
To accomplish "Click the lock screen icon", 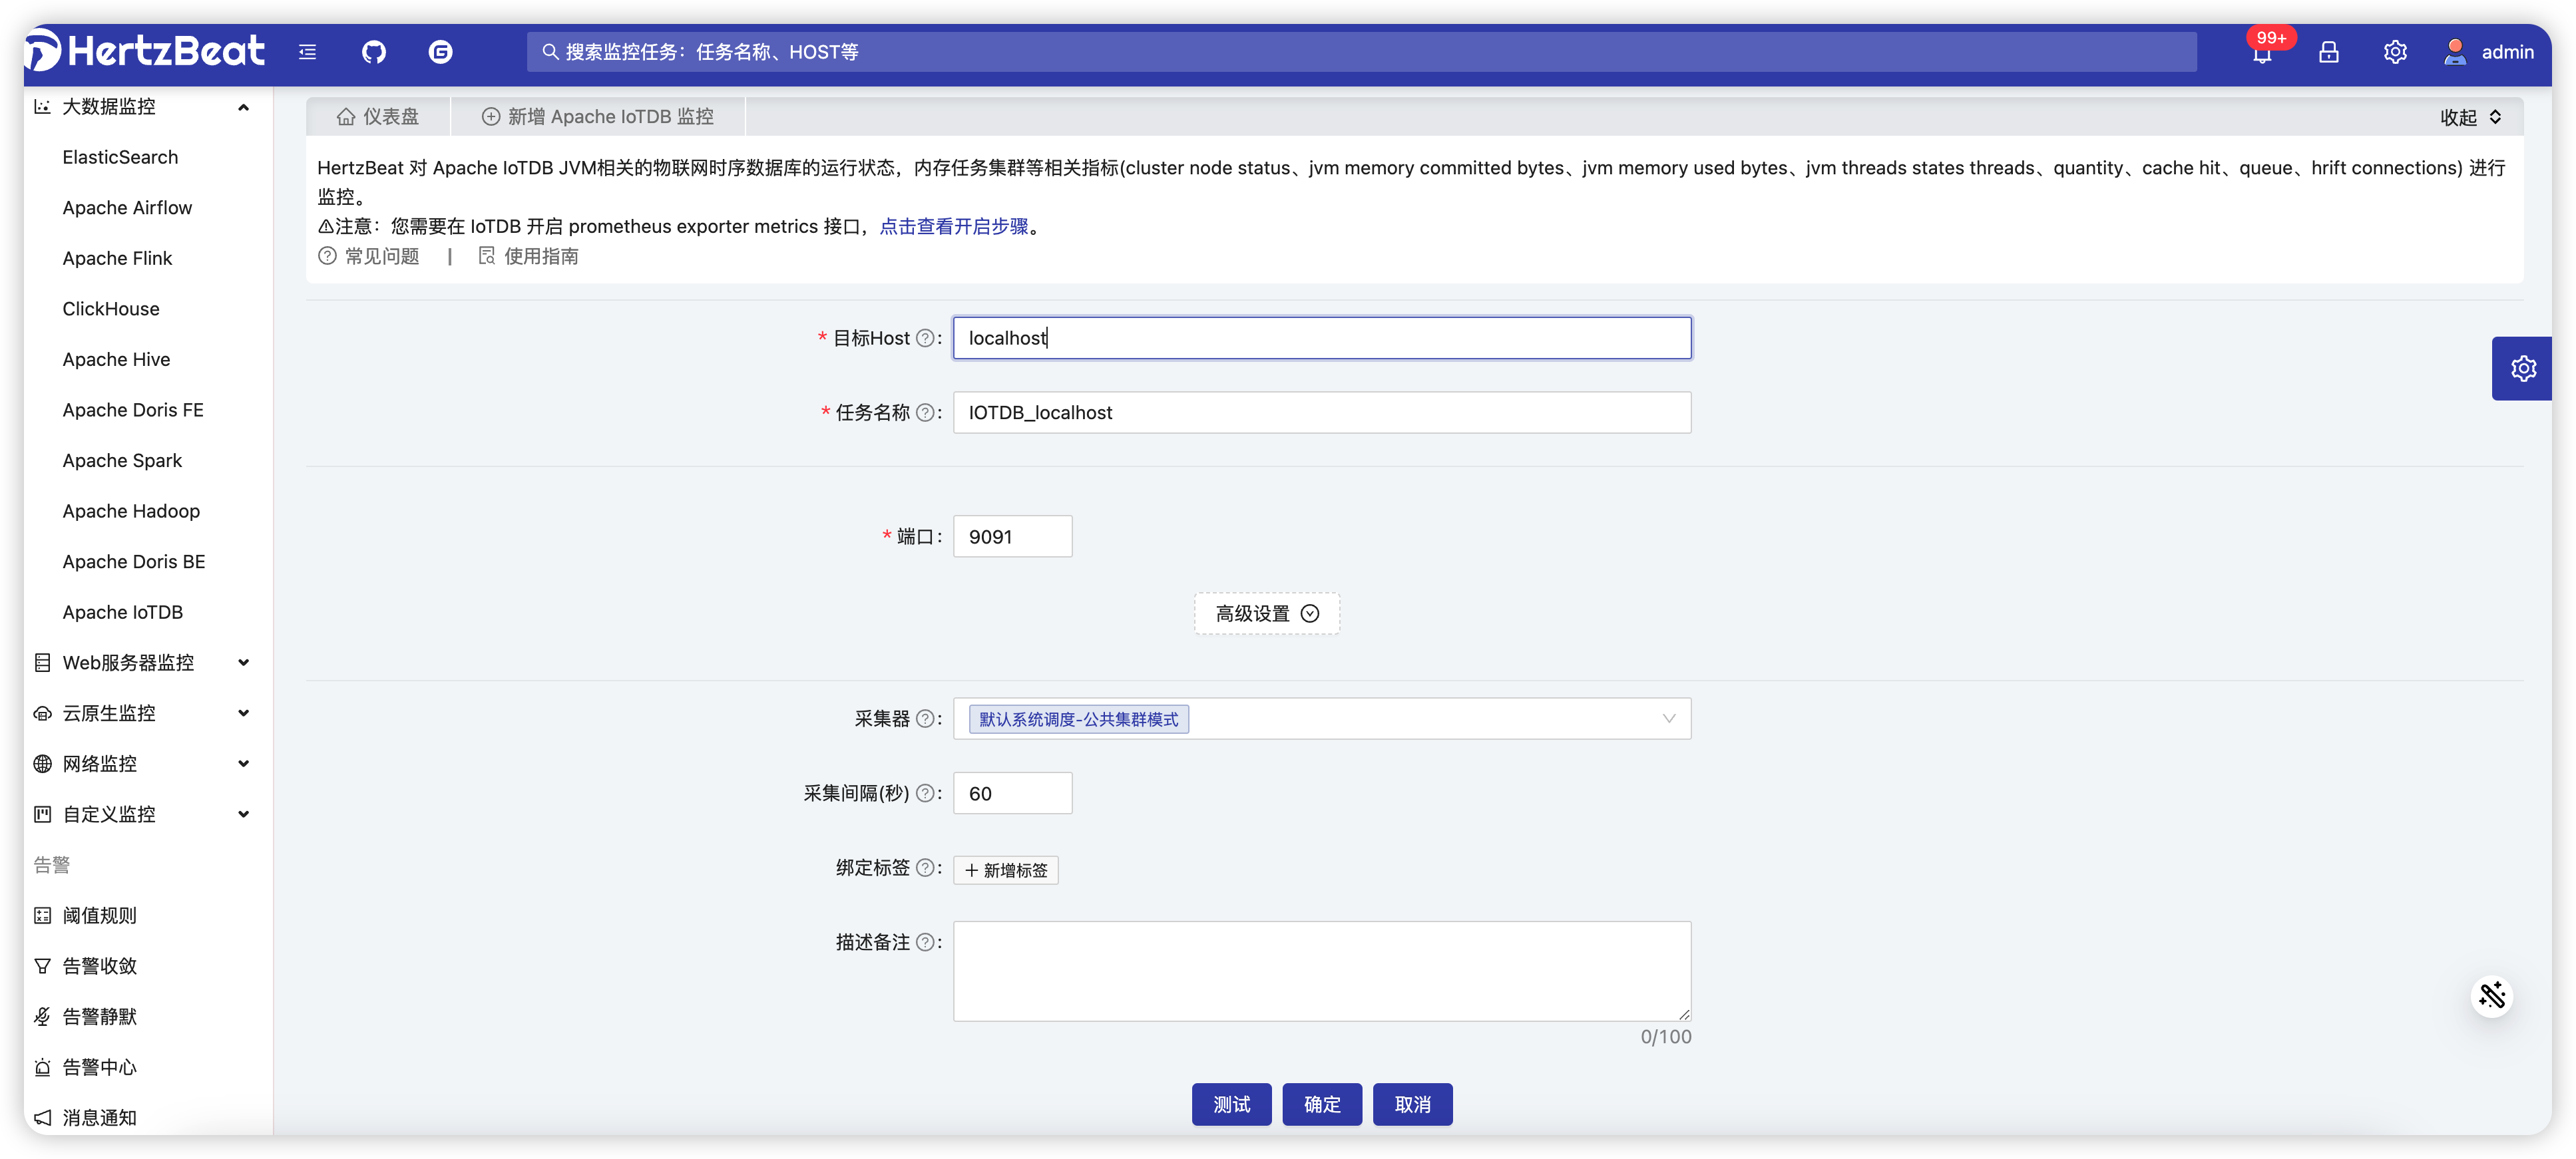I will (x=2328, y=52).
